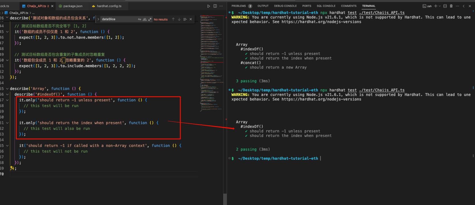
Task: Collapse the describe('Array' fold arrow
Action: point(7,89)
